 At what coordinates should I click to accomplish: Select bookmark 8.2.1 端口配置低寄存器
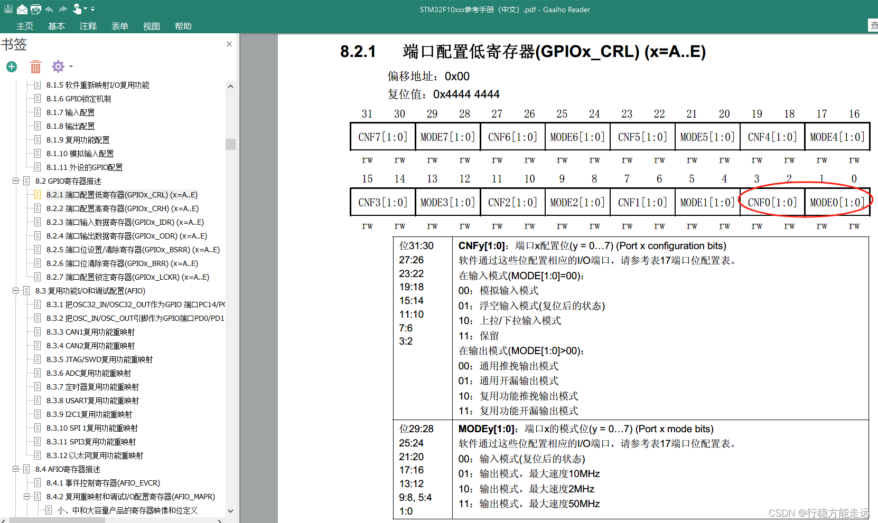pos(122,195)
